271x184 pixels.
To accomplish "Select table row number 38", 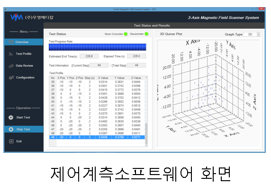I will pyautogui.click(x=97, y=94).
